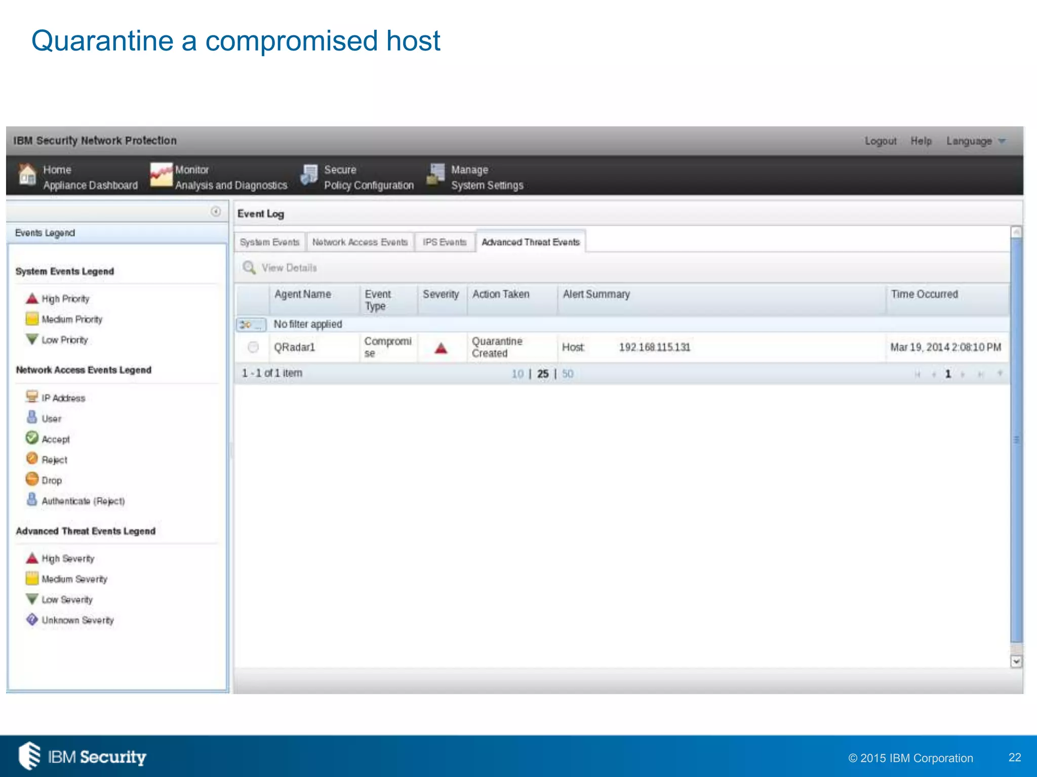Sort by Alert Summary column header
This screenshot has height=777, width=1037.
tap(722, 300)
